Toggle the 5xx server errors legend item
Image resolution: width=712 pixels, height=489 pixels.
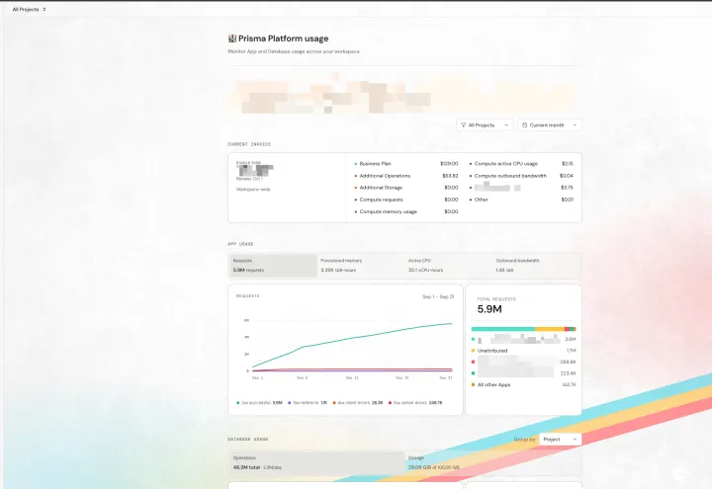[415, 403]
